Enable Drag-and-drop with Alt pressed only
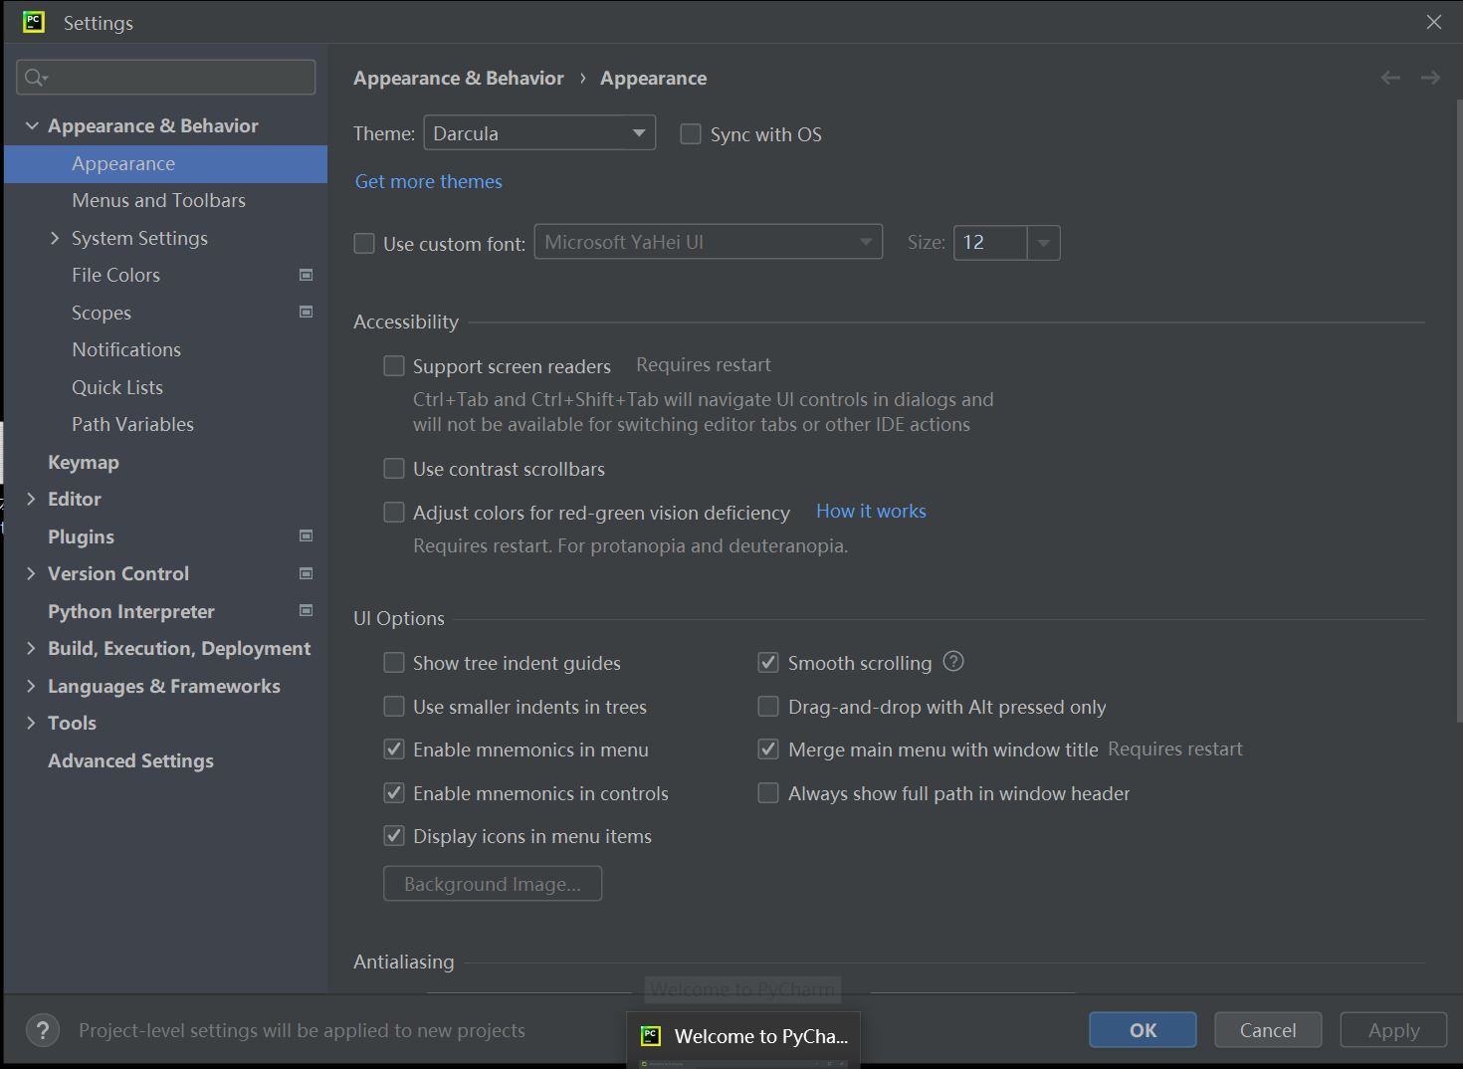The width and height of the screenshot is (1463, 1069). tap(768, 707)
